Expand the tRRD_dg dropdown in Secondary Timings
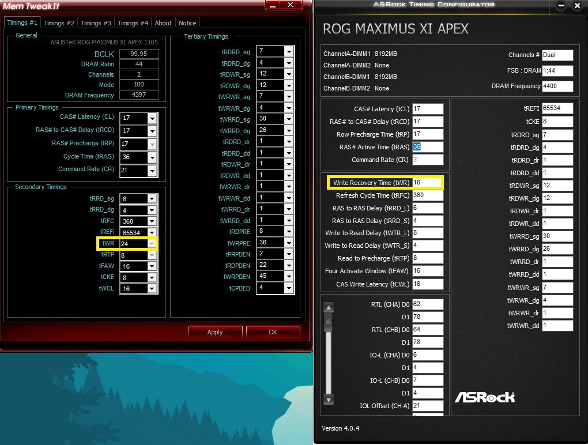588x445 pixels. tap(152, 210)
